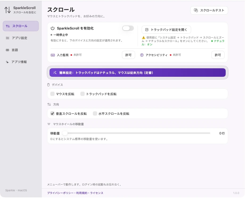Open the スクロールテスト button
Screen dimensions: 247x199
point(209,10)
